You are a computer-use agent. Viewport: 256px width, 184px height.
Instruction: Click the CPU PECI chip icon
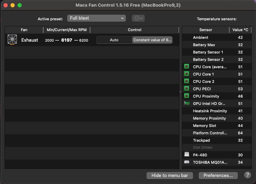click(x=186, y=89)
